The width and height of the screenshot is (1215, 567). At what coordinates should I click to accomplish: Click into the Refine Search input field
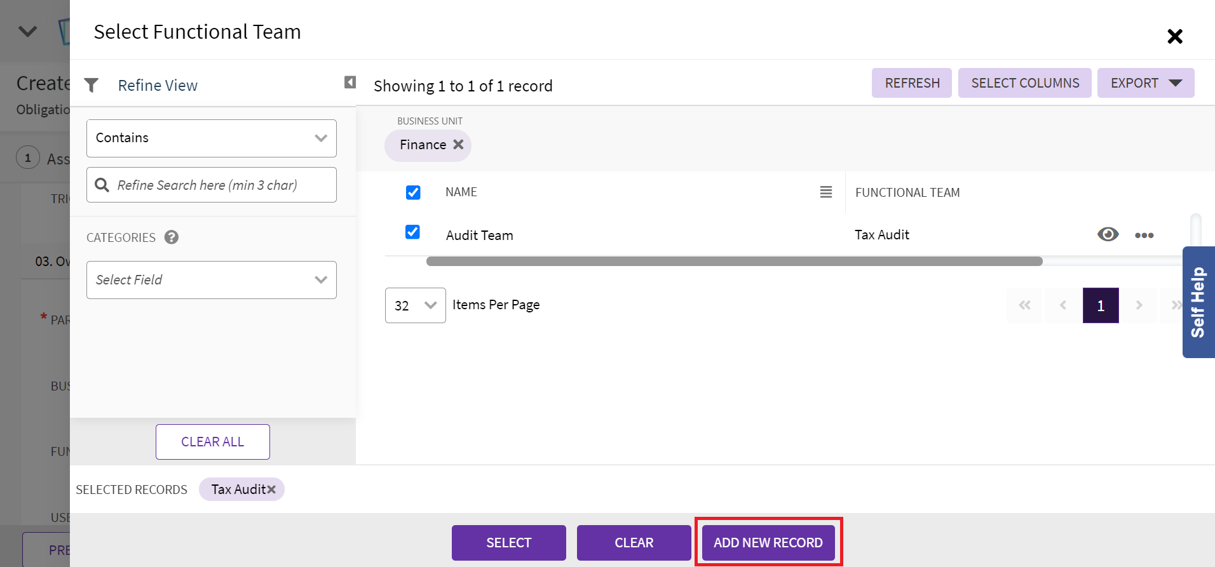pyautogui.click(x=219, y=185)
